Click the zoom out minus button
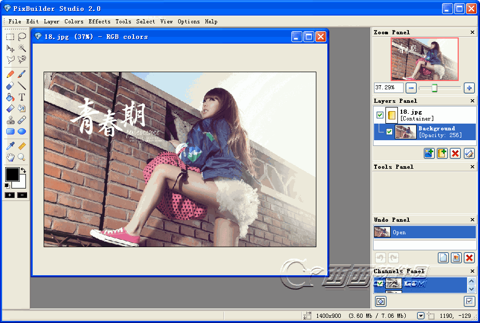The height and width of the screenshot is (323, 480). (x=411, y=88)
